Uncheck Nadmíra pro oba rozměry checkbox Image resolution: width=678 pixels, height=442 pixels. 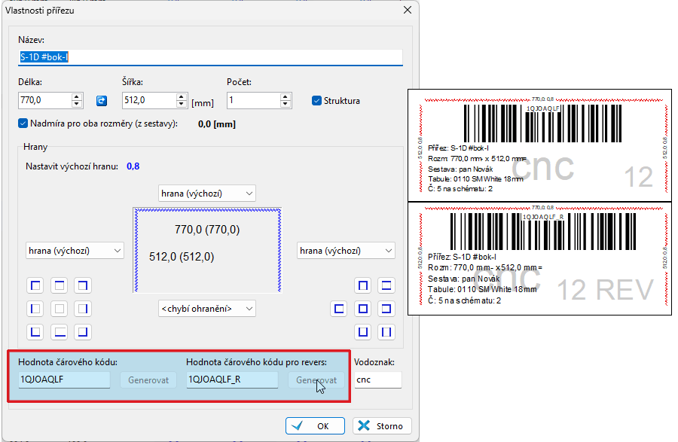click(23, 123)
